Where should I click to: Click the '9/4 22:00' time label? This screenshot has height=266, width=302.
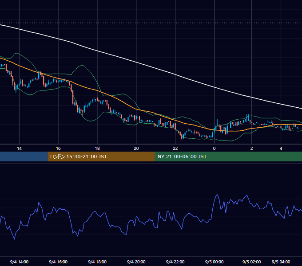[x=175, y=262]
